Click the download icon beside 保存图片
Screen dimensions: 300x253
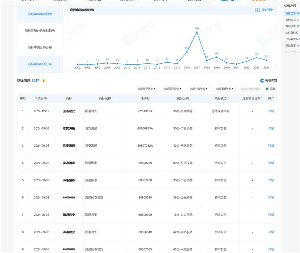coord(257,10)
